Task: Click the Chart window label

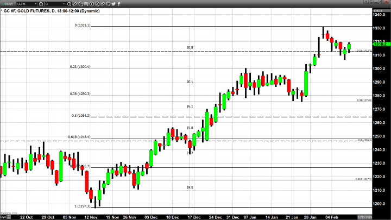Action: pyautogui.click(x=8, y=4)
